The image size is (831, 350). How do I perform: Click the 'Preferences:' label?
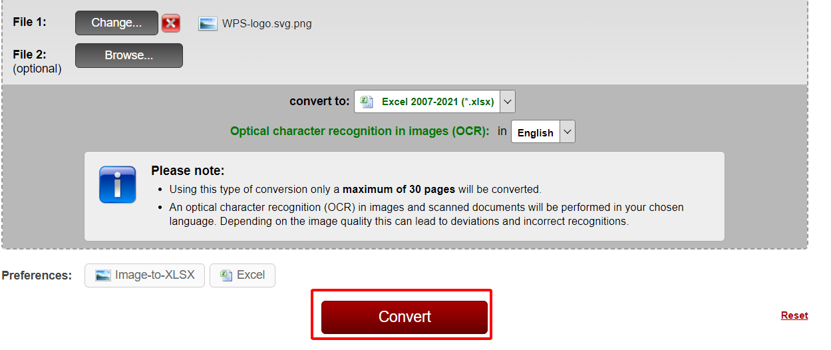point(37,275)
